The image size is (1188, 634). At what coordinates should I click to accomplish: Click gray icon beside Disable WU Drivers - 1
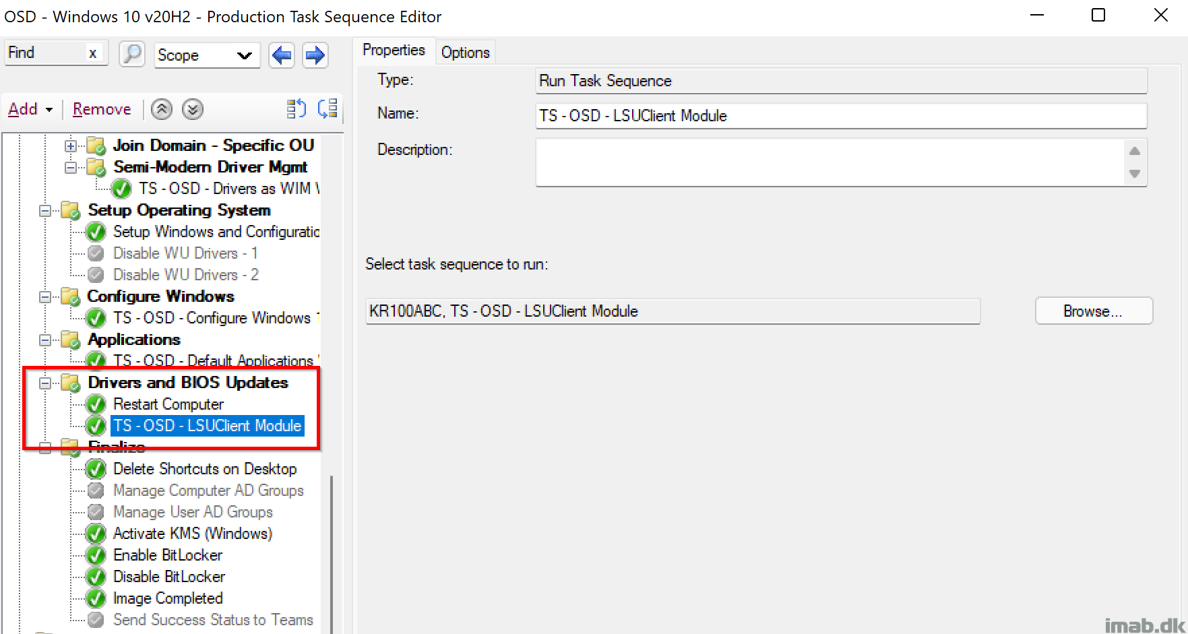pos(96,253)
